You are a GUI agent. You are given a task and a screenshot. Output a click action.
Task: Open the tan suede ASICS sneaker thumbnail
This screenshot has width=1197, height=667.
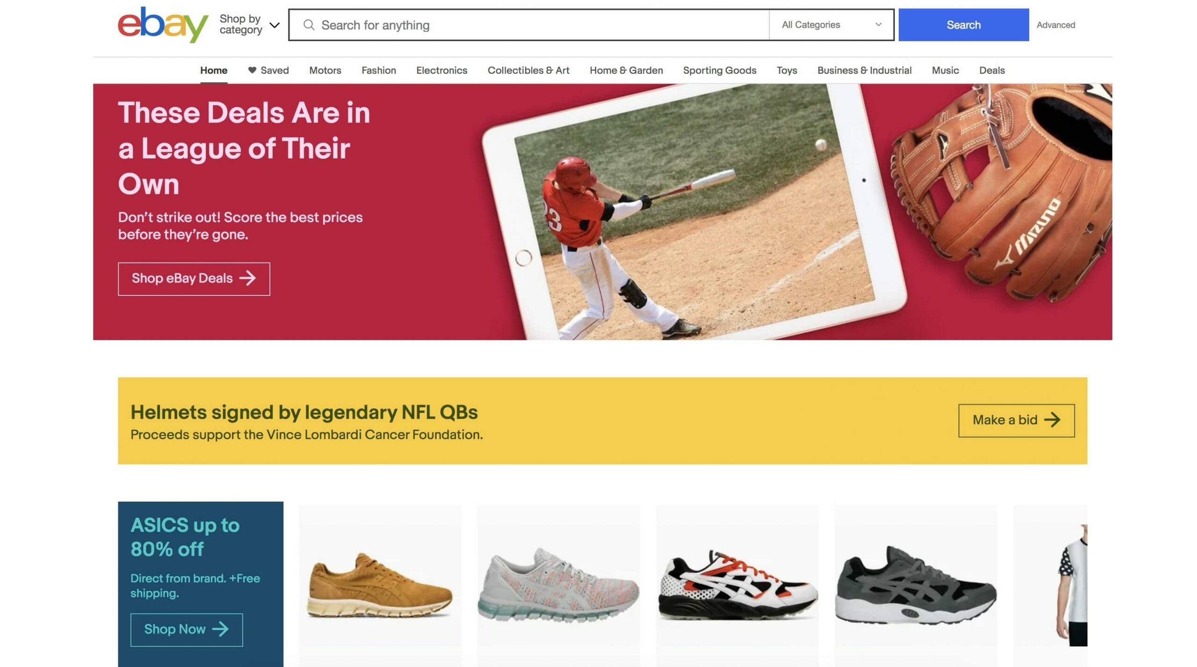(380, 585)
